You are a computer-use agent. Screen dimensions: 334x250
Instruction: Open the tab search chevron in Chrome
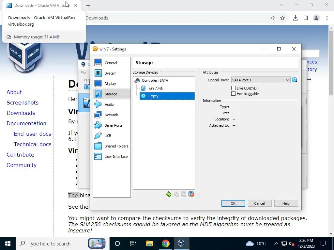click(x=281, y=5)
